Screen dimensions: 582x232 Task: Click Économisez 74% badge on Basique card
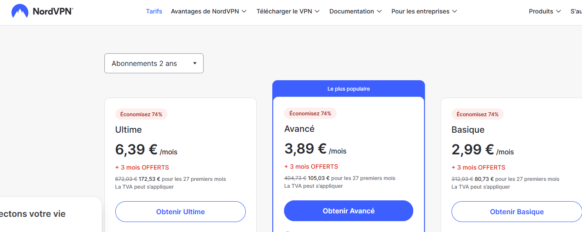coord(478,114)
